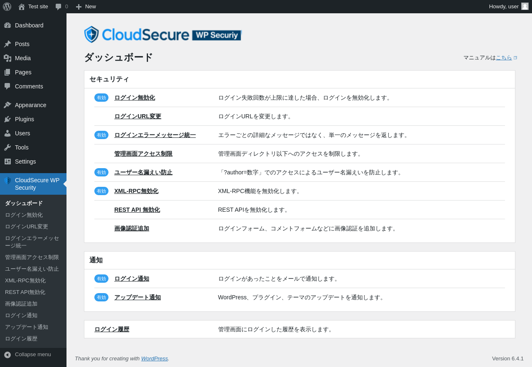Open REST API 無効化 link in table
The height and width of the screenshot is (367, 532).
[137, 210]
